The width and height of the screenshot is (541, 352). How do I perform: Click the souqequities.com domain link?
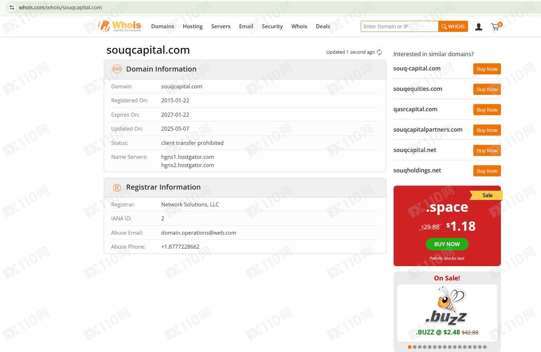(418, 89)
